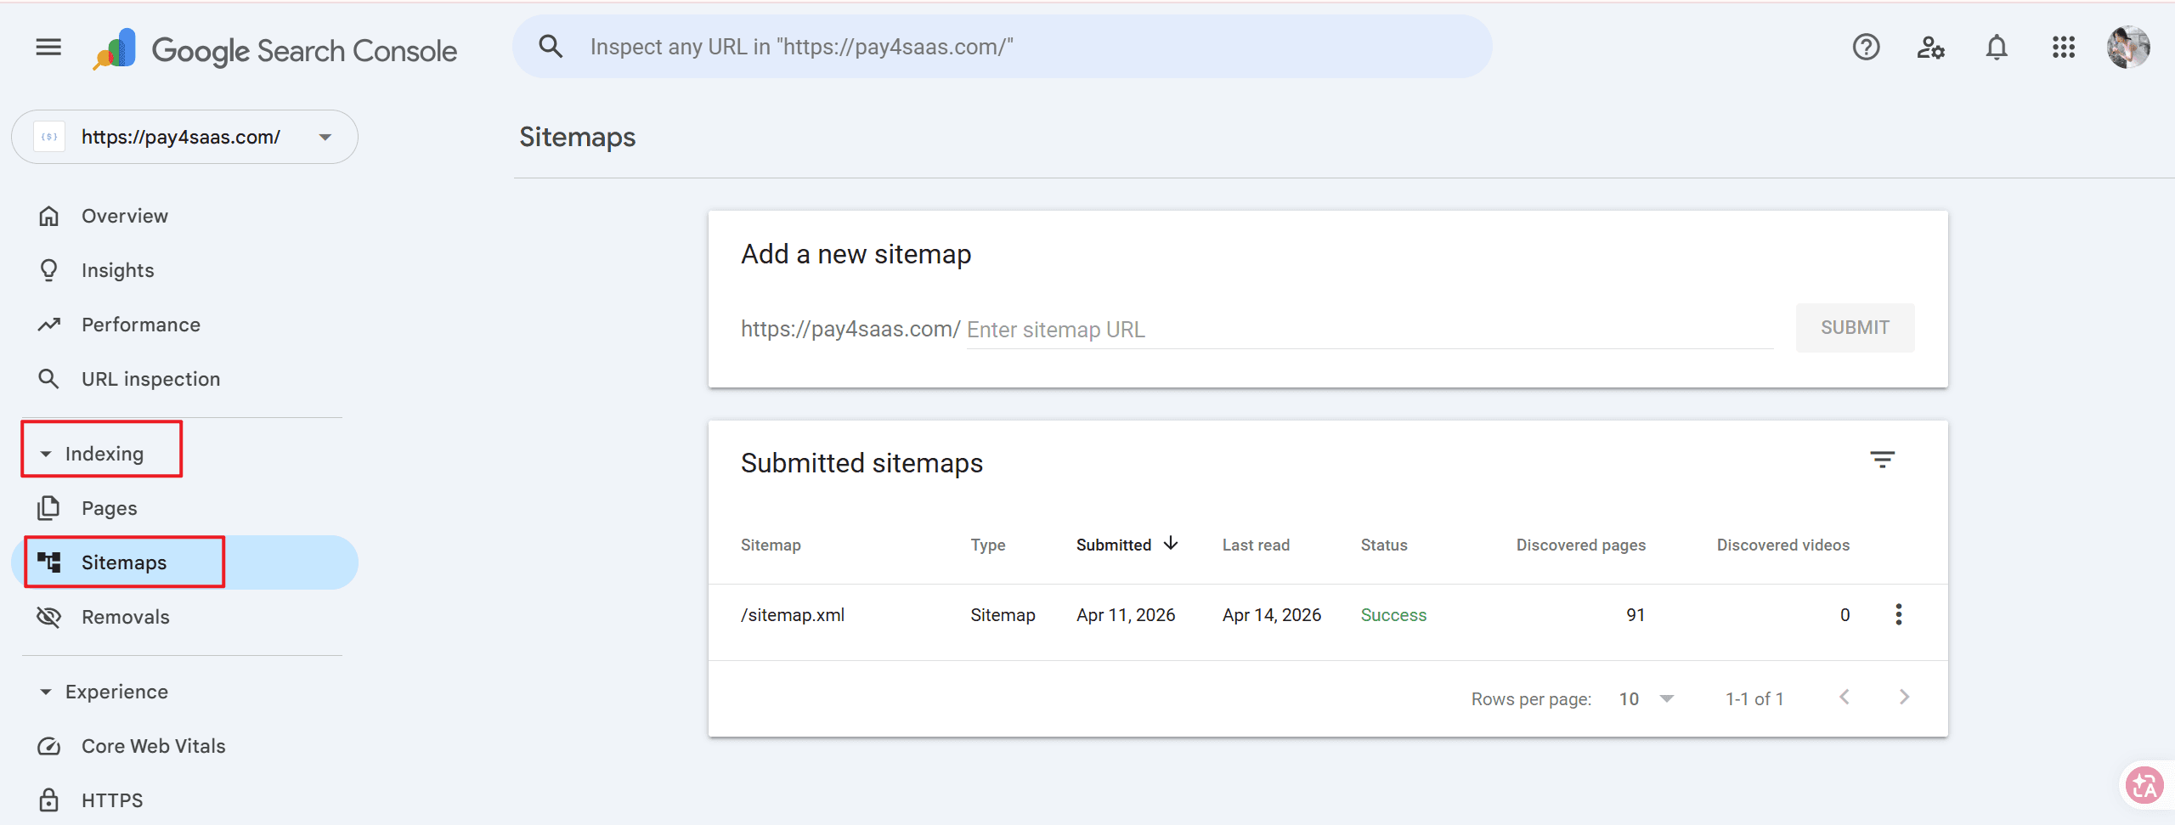The width and height of the screenshot is (2175, 825).
Task: Open more options for sitemap.xml row
Action: point(1898,614)
